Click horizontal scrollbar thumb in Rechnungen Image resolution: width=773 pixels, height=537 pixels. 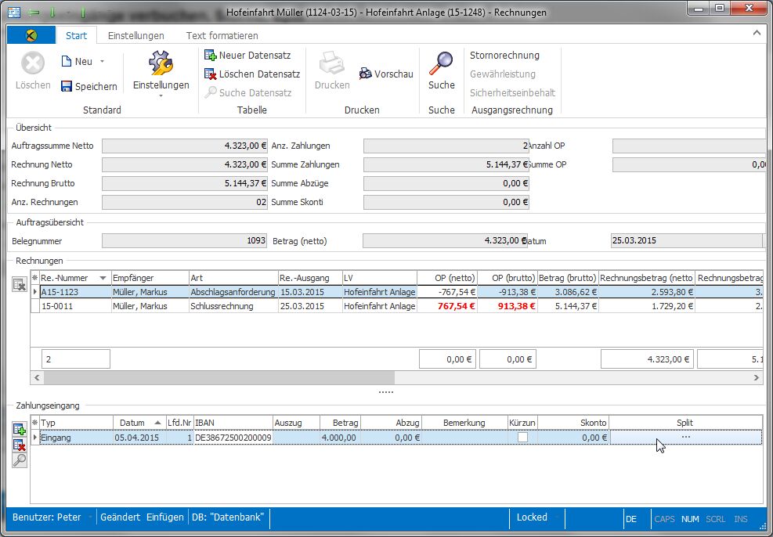[x=219, y=378]
